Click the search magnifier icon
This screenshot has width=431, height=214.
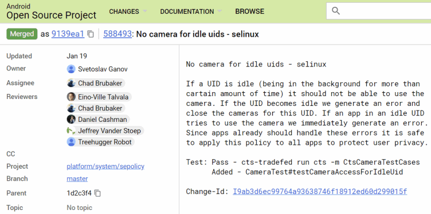pos(336,11)
